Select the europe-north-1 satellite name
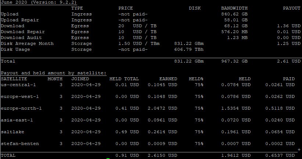The width and height of the screenshot is (302, 159). pyautogui.click(x=21, y=108)
